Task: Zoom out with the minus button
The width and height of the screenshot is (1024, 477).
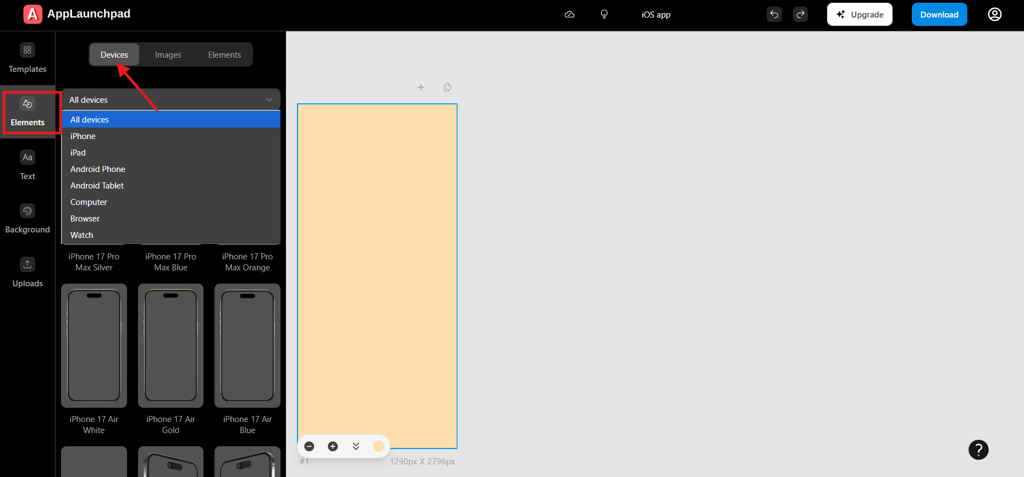Action: click(309, 446)
